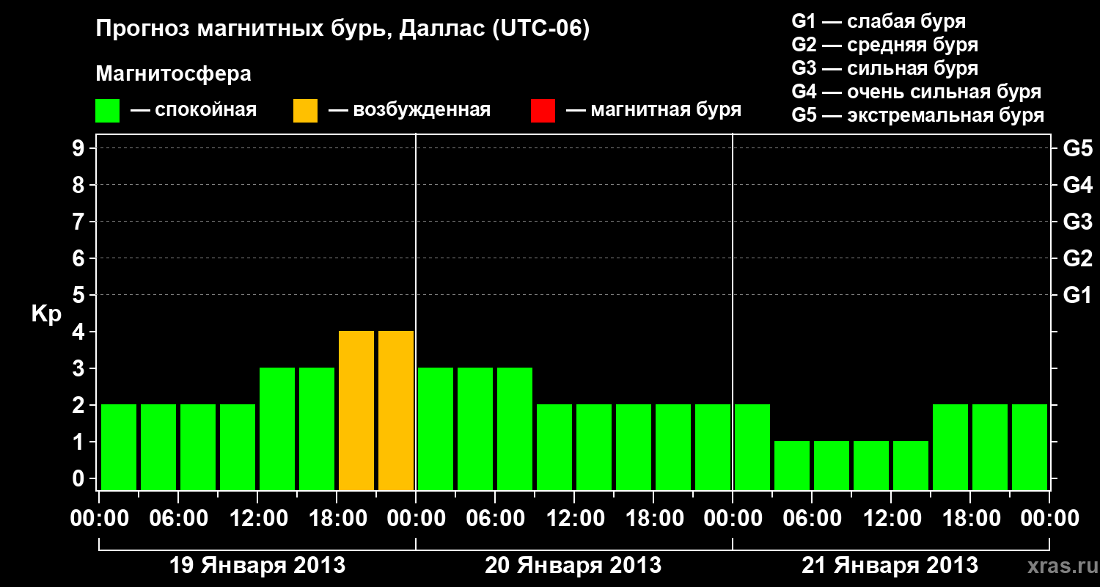Click the '12:00' time label under 19 January

point(258,519)
